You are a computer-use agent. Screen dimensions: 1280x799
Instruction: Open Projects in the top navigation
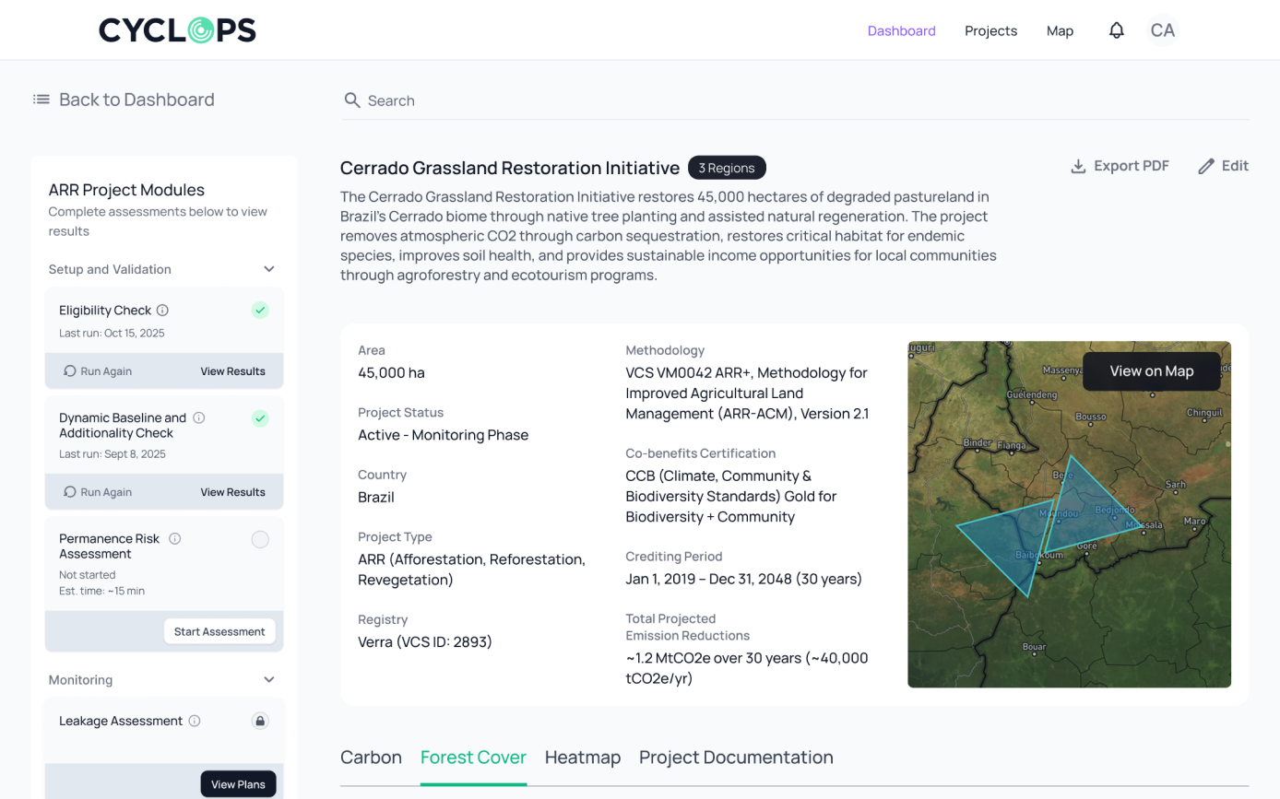click(990, 30)
